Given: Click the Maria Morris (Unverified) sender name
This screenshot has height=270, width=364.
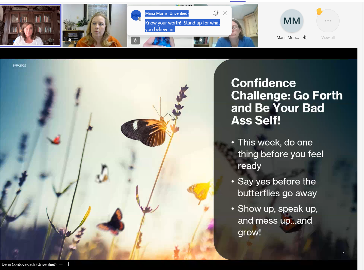Looking at the screenshot, I should (167, 13).
